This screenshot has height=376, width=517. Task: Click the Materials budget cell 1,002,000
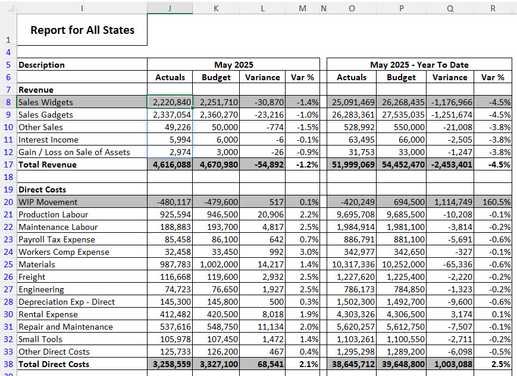tap(217, 264)
